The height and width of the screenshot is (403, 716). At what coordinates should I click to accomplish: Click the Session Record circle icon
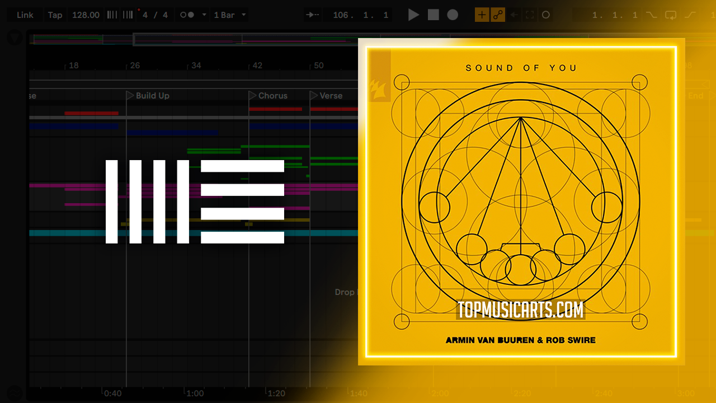point(546,15)
